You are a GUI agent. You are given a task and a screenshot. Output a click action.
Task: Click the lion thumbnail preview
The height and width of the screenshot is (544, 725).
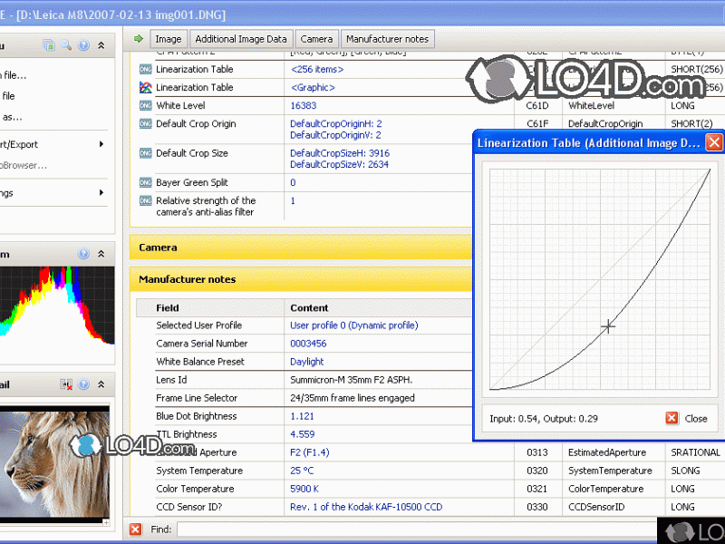point(54,464)
